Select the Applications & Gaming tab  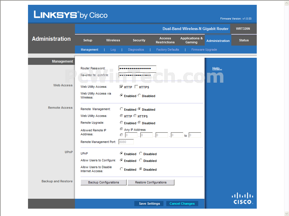click(x=191, y=40)
